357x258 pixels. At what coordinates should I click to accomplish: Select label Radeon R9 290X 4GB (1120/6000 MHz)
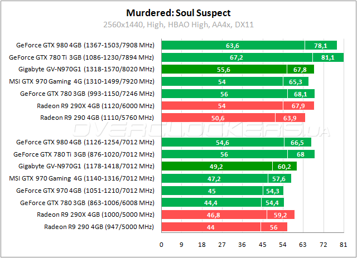[x=95, y=106]
